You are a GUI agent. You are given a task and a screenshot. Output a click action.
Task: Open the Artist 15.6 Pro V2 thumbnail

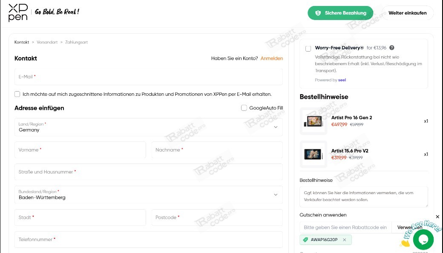pos(314,154)
